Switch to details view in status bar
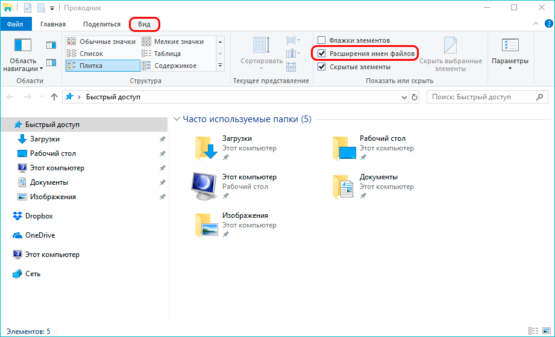The image size is (555, 337). pos(533,331)
